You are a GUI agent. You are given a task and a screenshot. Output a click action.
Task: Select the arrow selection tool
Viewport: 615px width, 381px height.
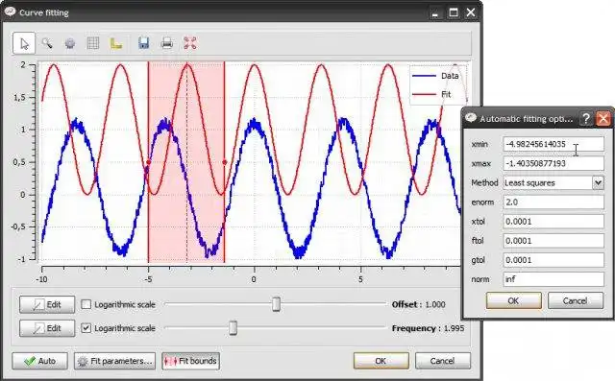pyautogui.click(x=24, y=43)
